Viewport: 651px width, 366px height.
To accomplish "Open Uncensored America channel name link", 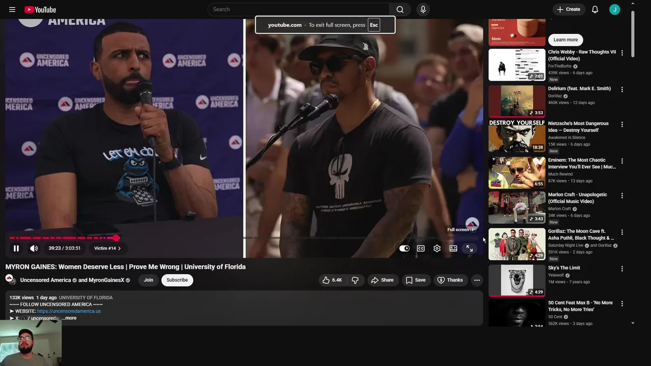I will (x=45, y=280).
